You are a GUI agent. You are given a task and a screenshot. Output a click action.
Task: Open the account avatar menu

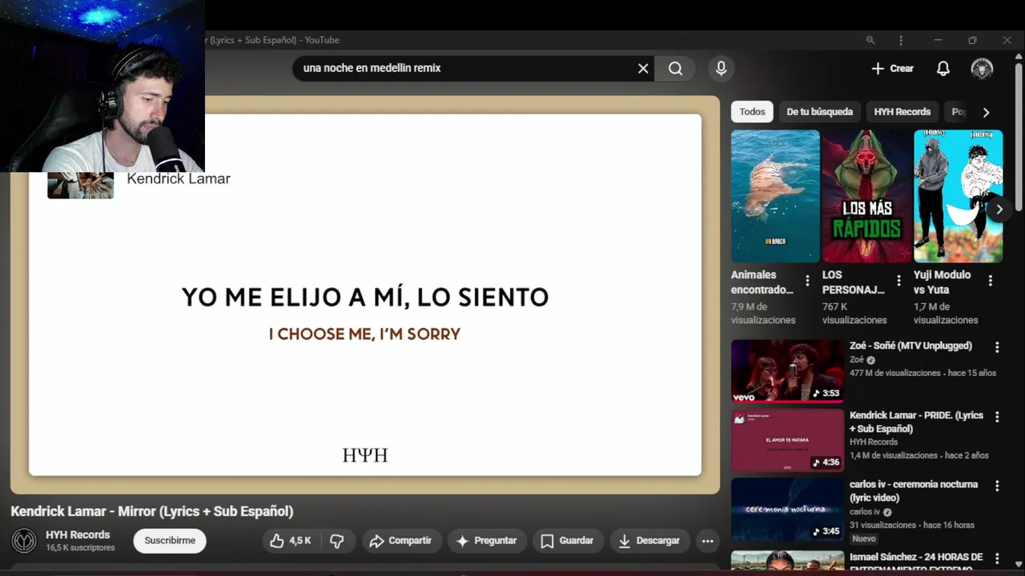point(982,69)
